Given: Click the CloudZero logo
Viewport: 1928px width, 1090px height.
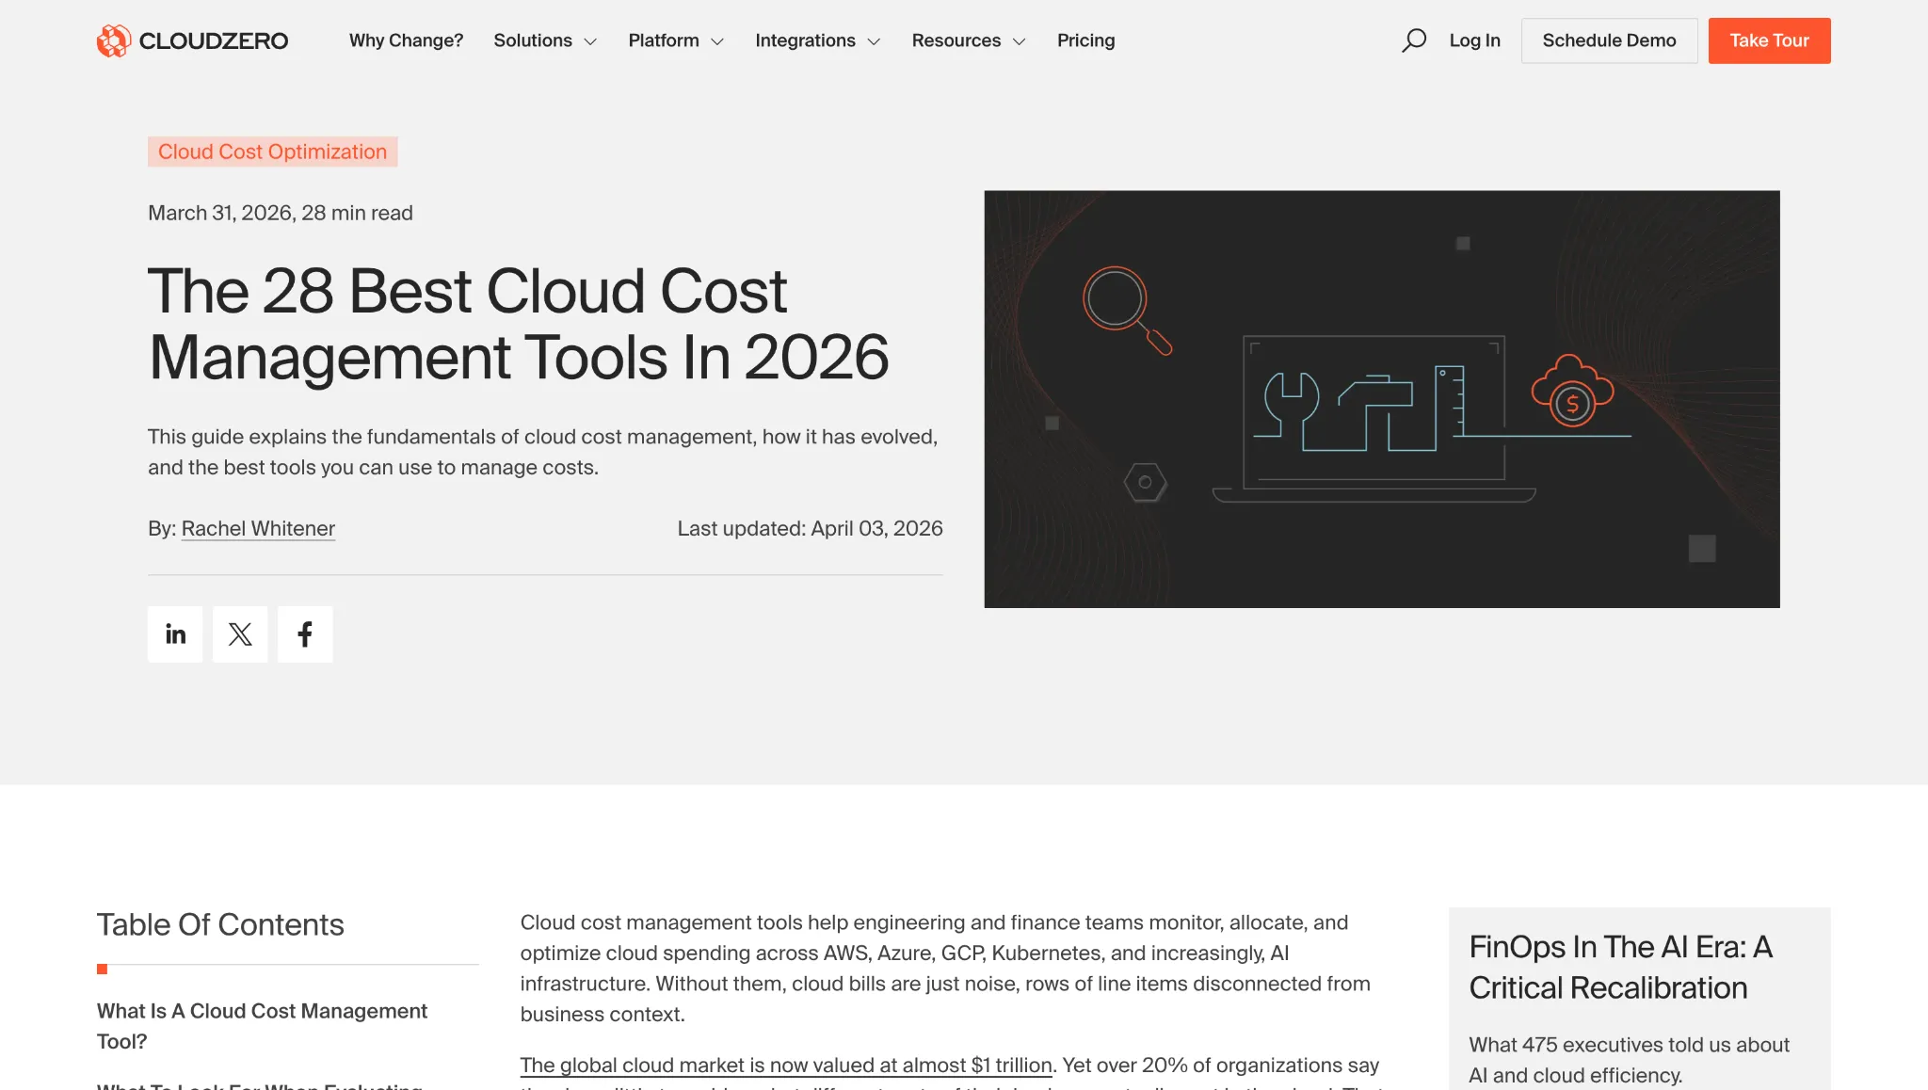Looking at the screenshot, I should [191, 40].
